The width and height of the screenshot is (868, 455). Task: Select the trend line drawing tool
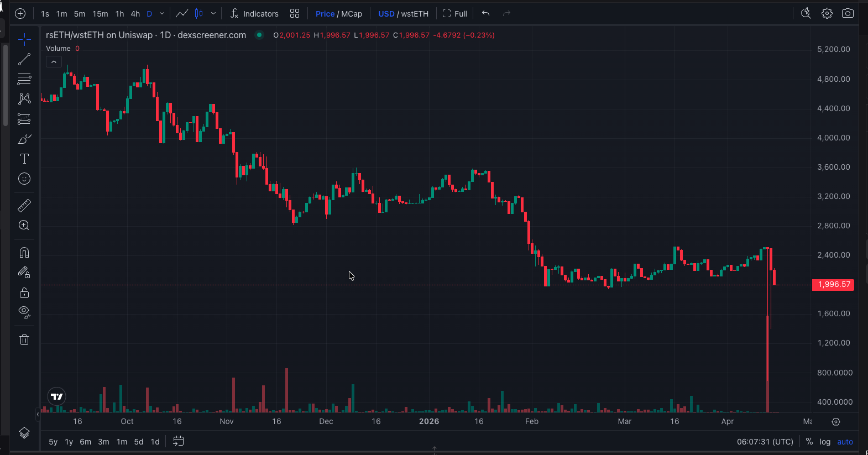24,59
